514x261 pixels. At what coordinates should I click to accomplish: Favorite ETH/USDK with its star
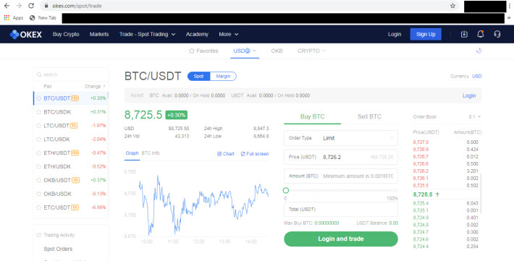[x=38, y=167]
